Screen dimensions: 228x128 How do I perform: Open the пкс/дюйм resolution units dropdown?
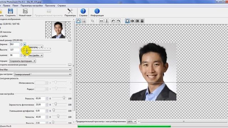[36, 55]
